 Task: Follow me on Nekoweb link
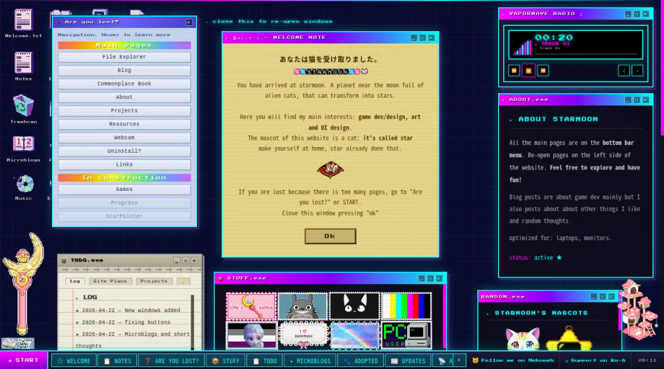pos(513,361)
